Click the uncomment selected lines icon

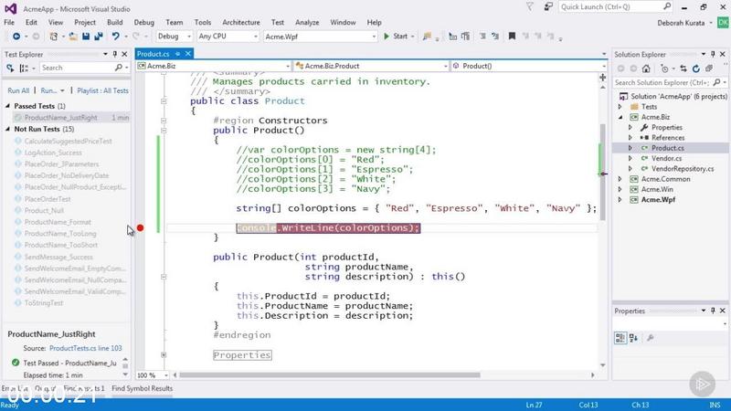[x=495, y=36]
